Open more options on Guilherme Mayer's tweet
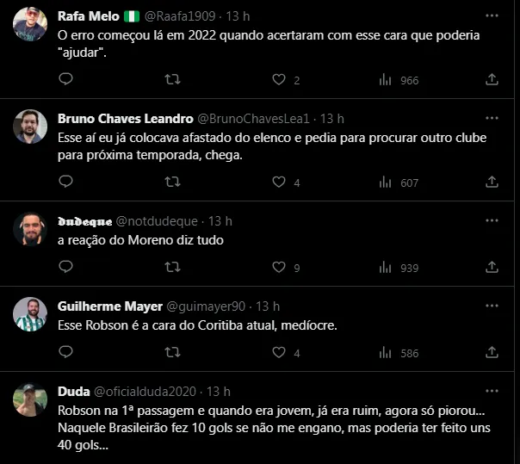 [492, 306]
